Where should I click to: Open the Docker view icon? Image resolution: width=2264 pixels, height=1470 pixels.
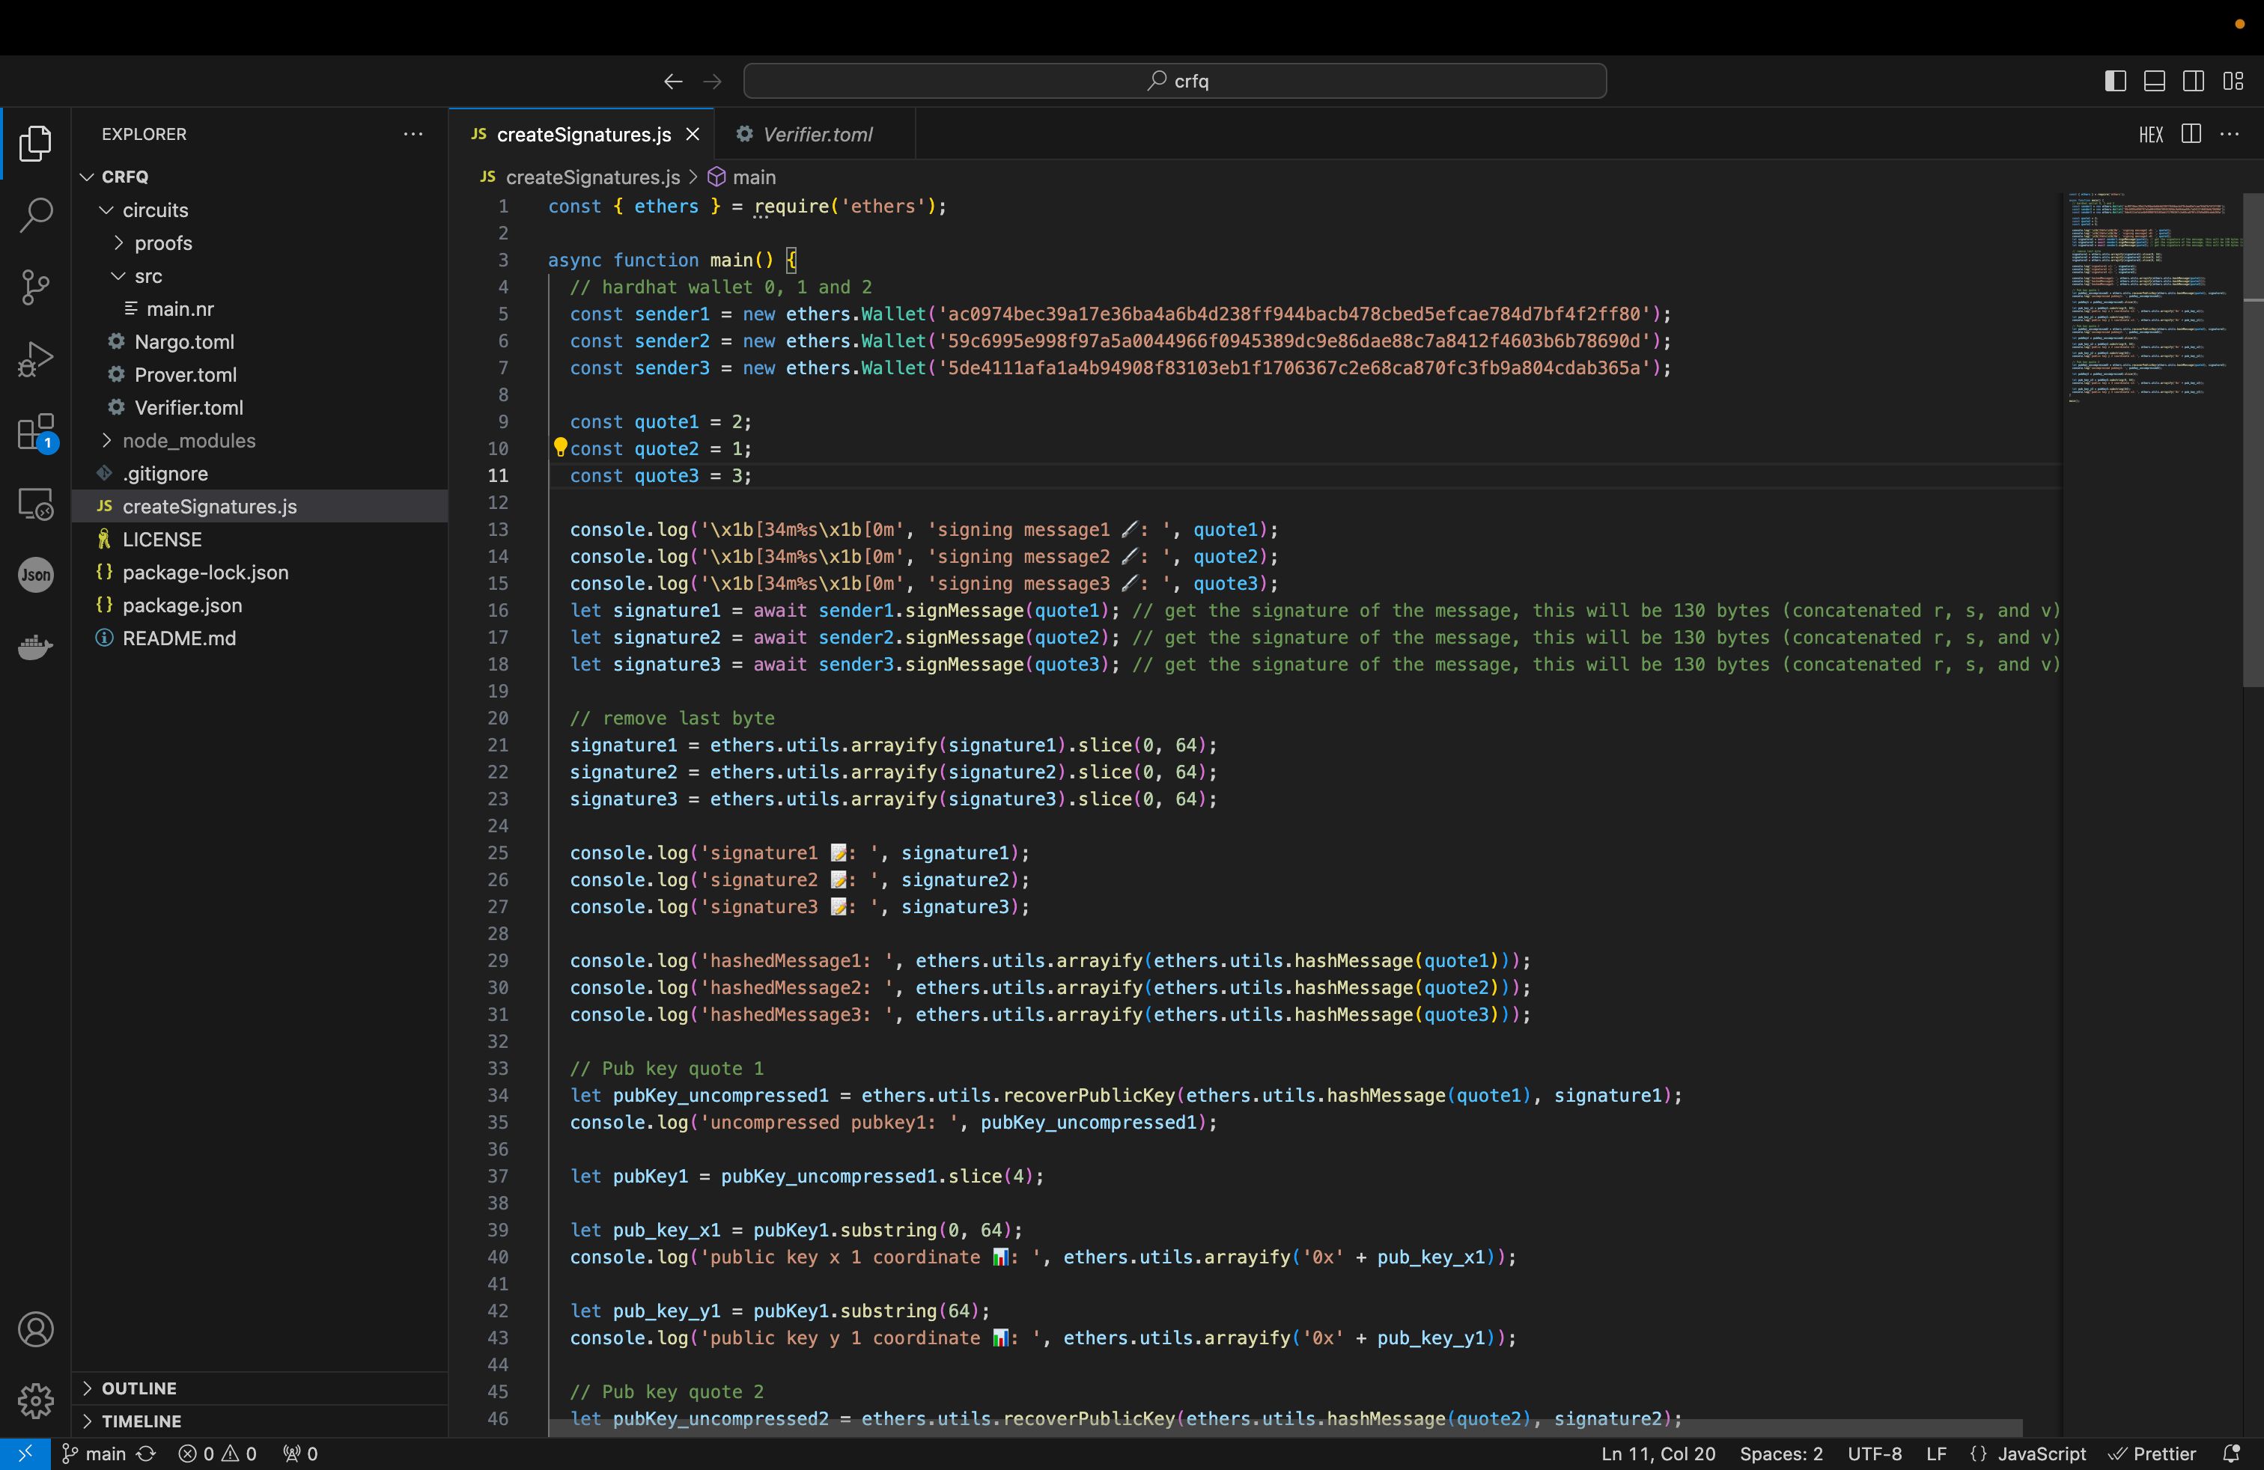[35, 647]
